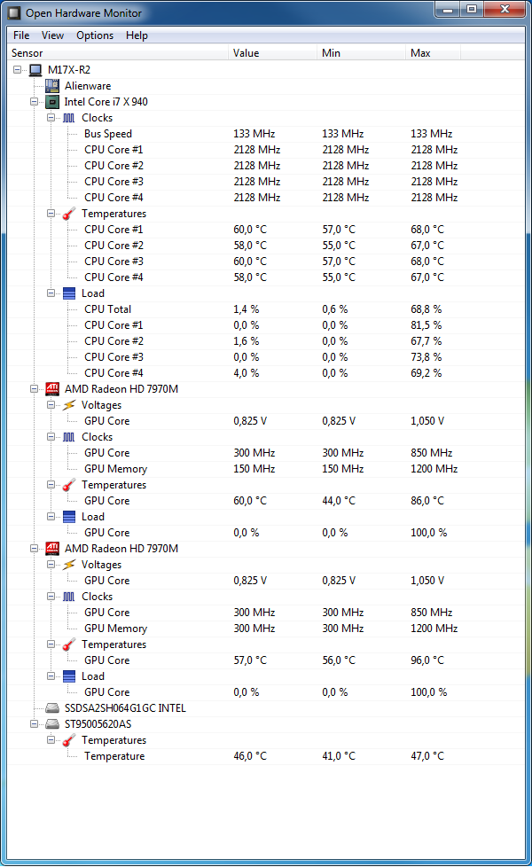Click the 46,0 °C hard drive temperature value
The height and width of the screenshot is (867, 532).
250,756
